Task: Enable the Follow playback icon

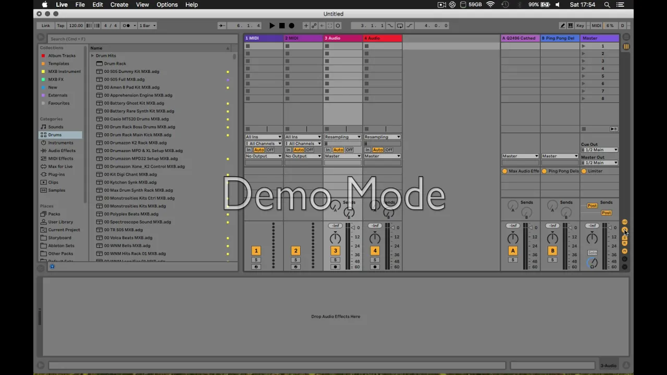Action: click(222, 26)
